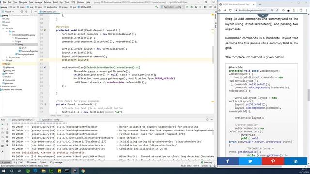Hide the Project panel using the minus icon
The image size is (310, 174).
pos(35,12)
